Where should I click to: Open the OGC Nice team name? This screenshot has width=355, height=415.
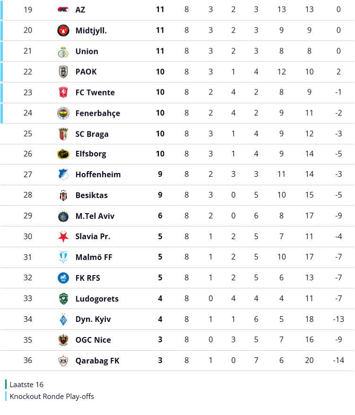[93, 340]
